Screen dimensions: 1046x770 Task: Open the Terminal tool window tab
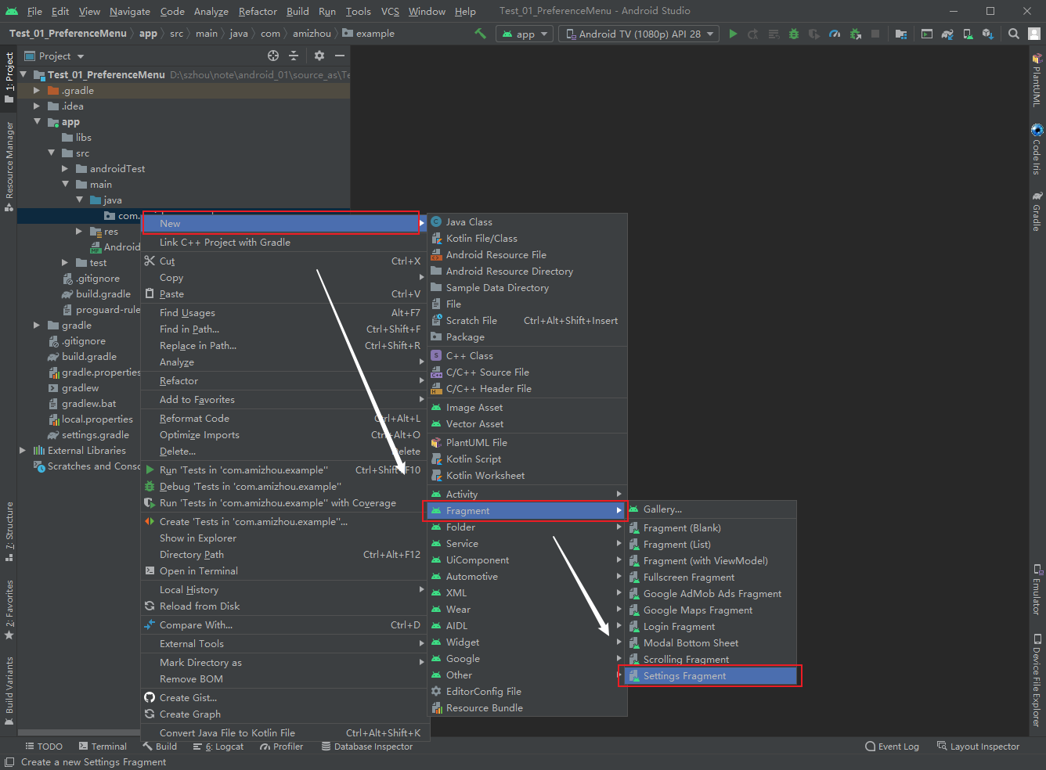click(103, 747)
